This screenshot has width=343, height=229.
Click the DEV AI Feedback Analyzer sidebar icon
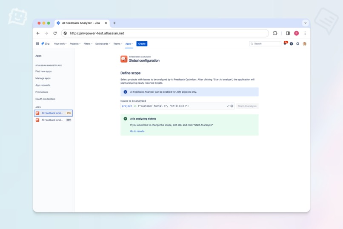pyautogui.click(x=37, y=120)
